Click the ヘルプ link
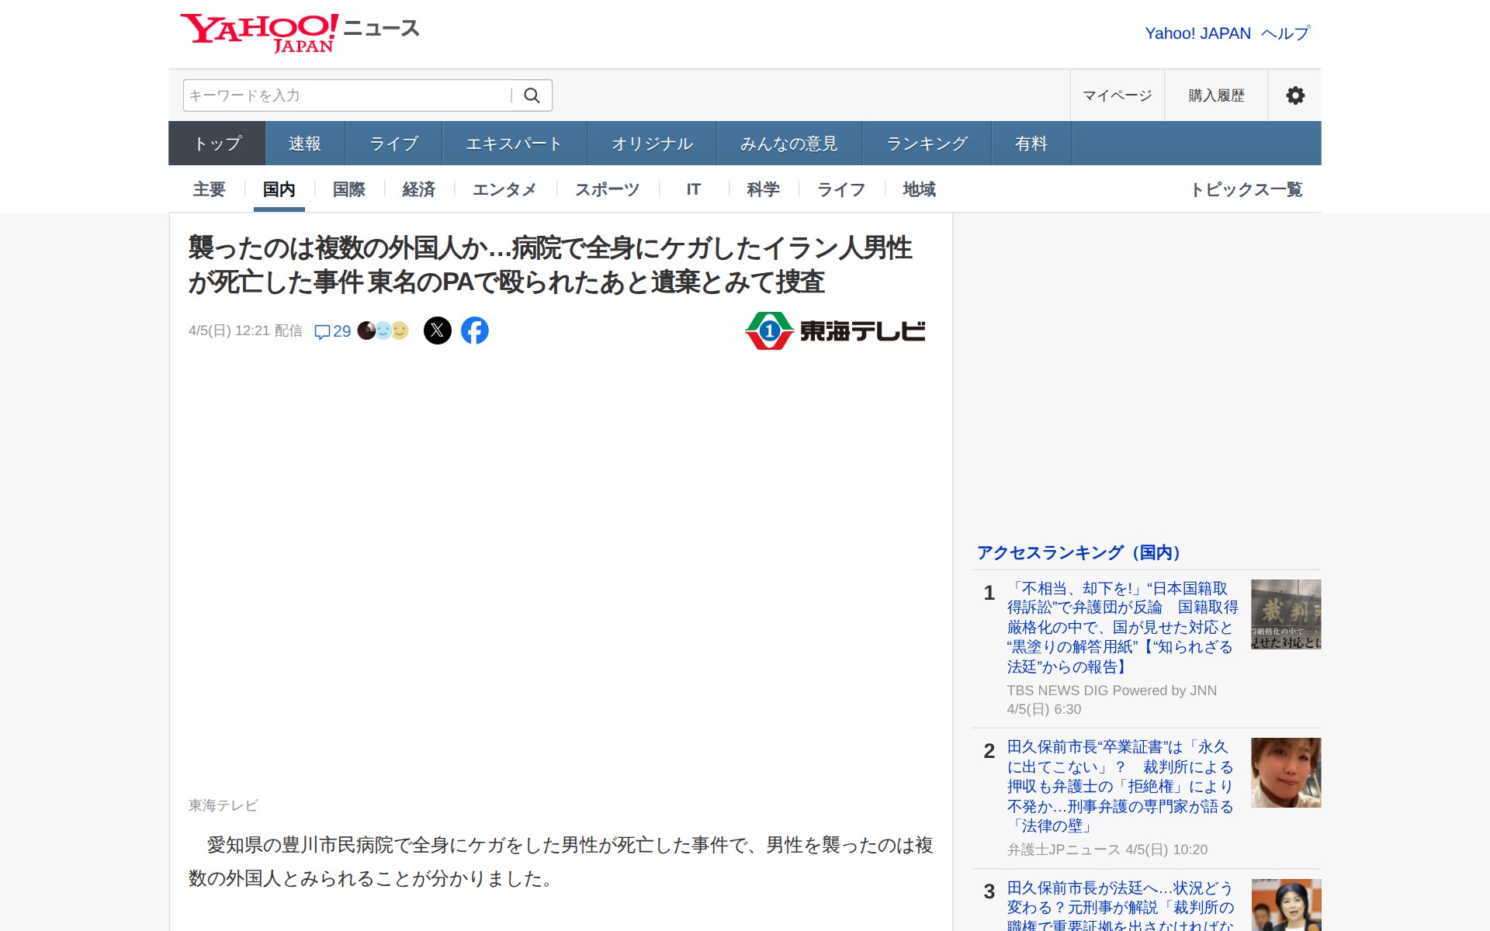Viewport: 1490px width, 931px height. tap(1284, 33)
